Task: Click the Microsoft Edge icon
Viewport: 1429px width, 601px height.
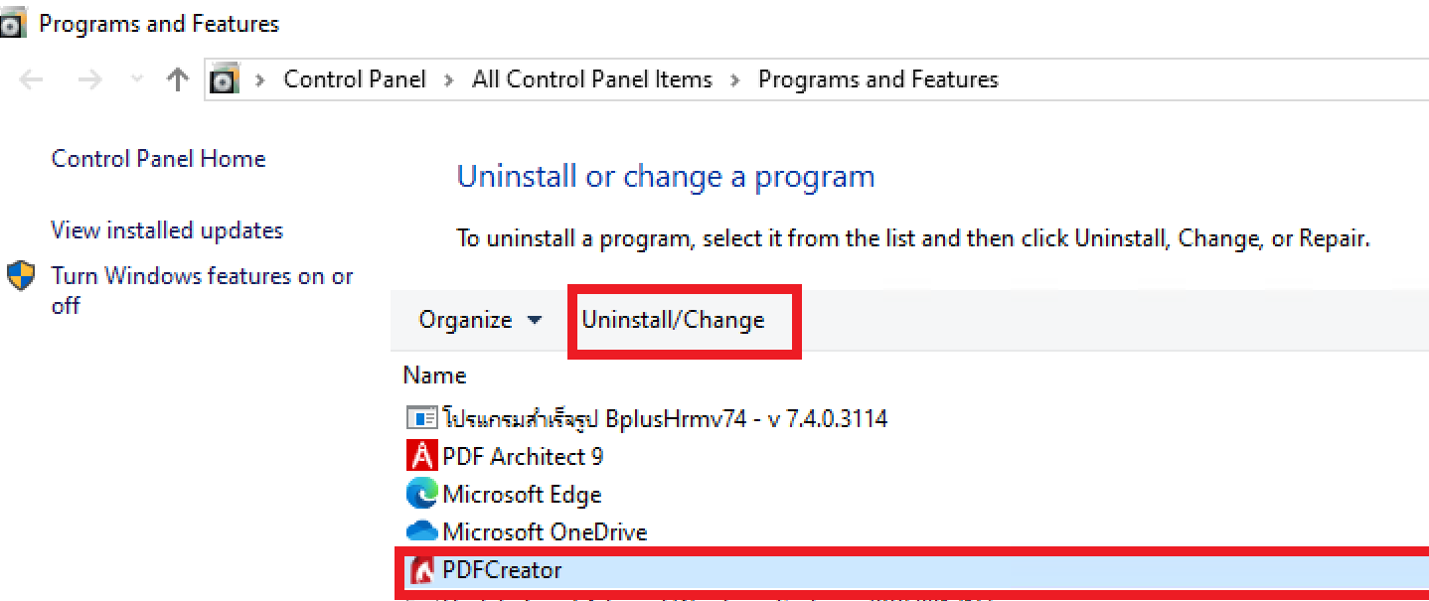Action: (421, 494)
